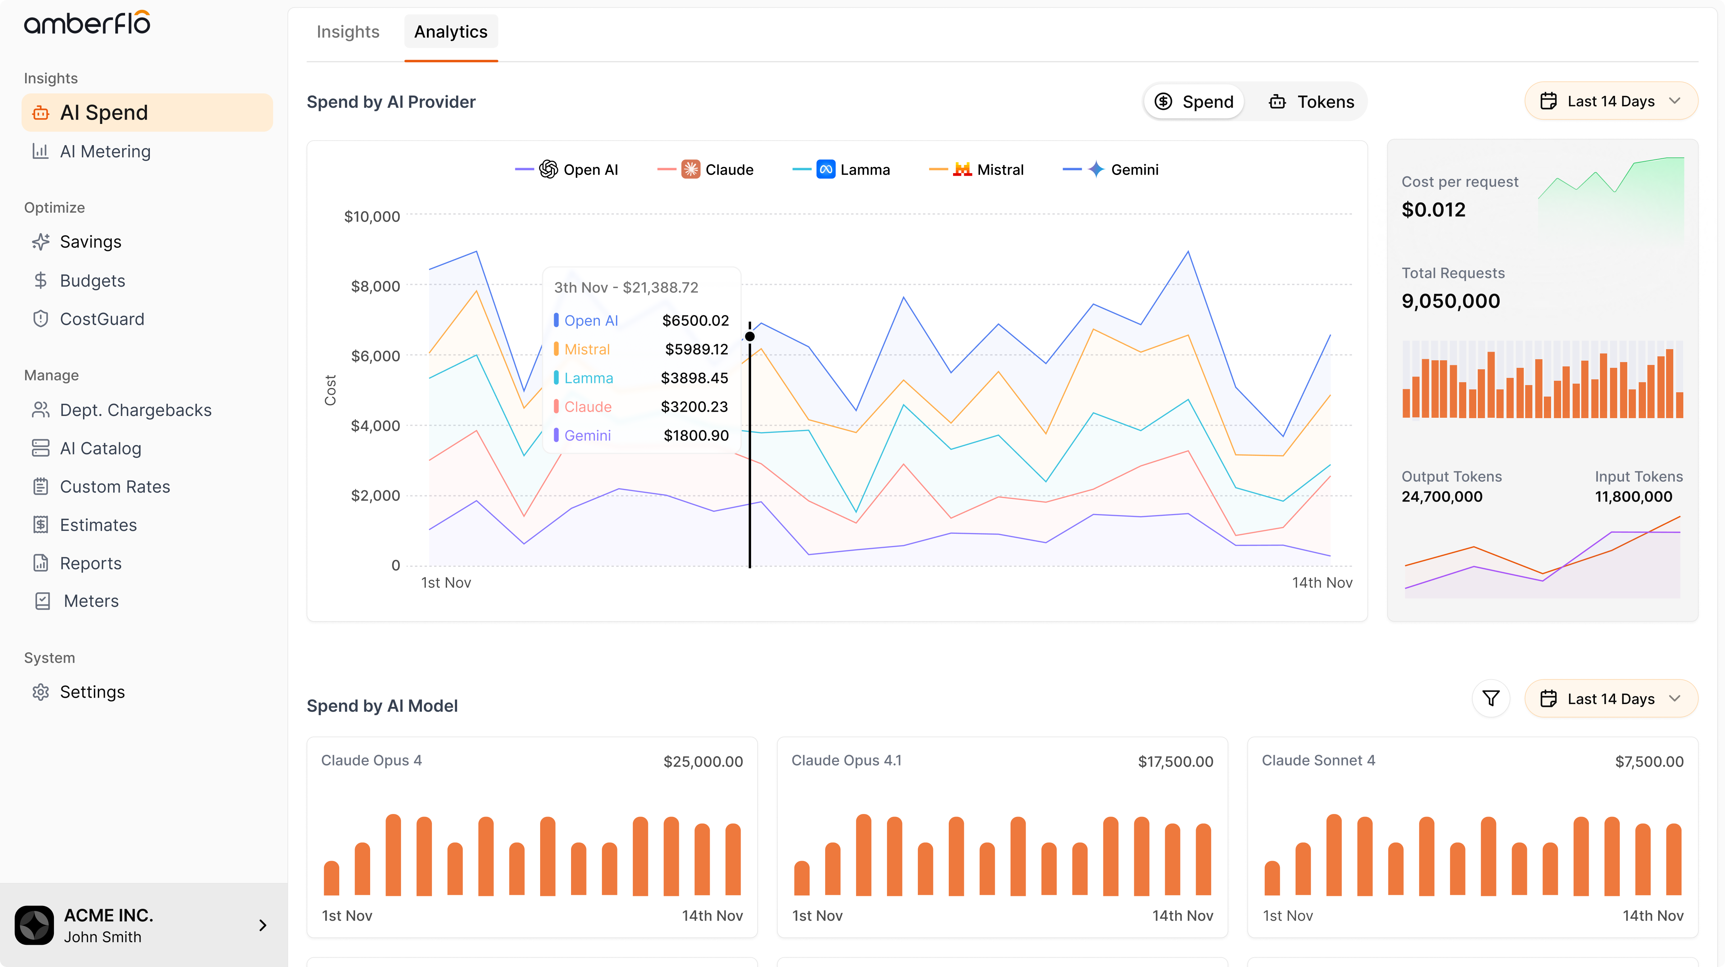
Task: Click the AI Catalog icon
Action: [x=41, y=448]
